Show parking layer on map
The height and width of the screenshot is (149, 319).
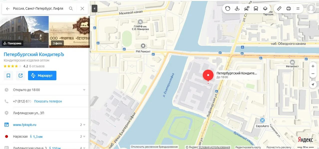(x=247, y=8)
